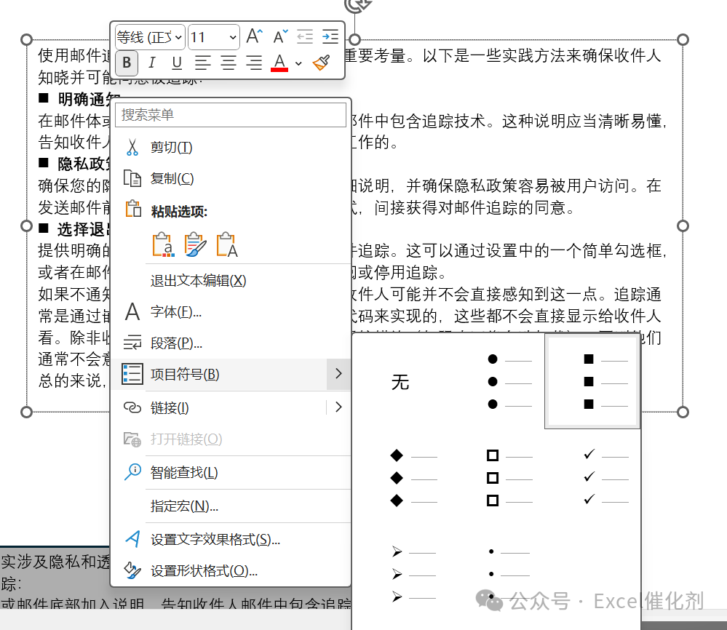Image resolution: width=727 pixels, height=630 pixels.
Task: Toggle Italic formatting in mini toolbar
Action: click(151, 63)
